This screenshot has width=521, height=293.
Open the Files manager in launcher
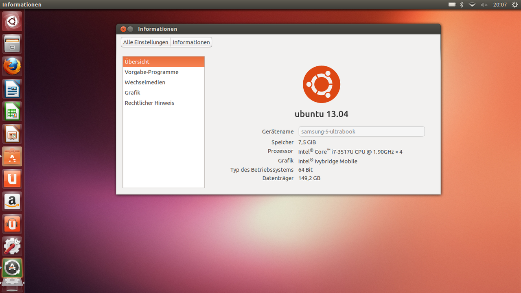pyautogui.click(x=12, y=44)
